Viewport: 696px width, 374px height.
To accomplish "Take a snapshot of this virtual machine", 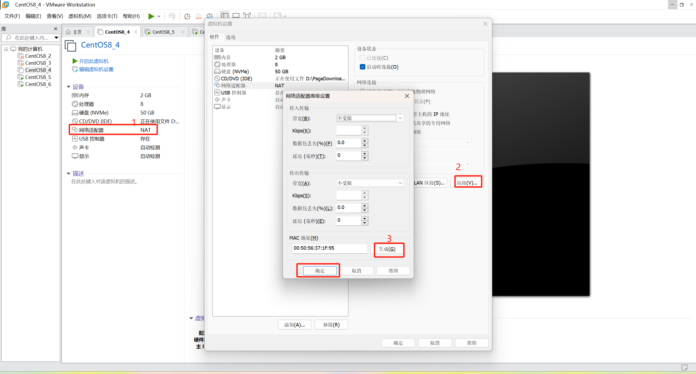I will [187, 16].
